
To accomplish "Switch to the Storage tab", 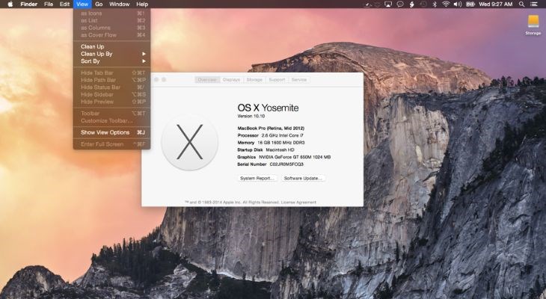I will tap(254, 80).
